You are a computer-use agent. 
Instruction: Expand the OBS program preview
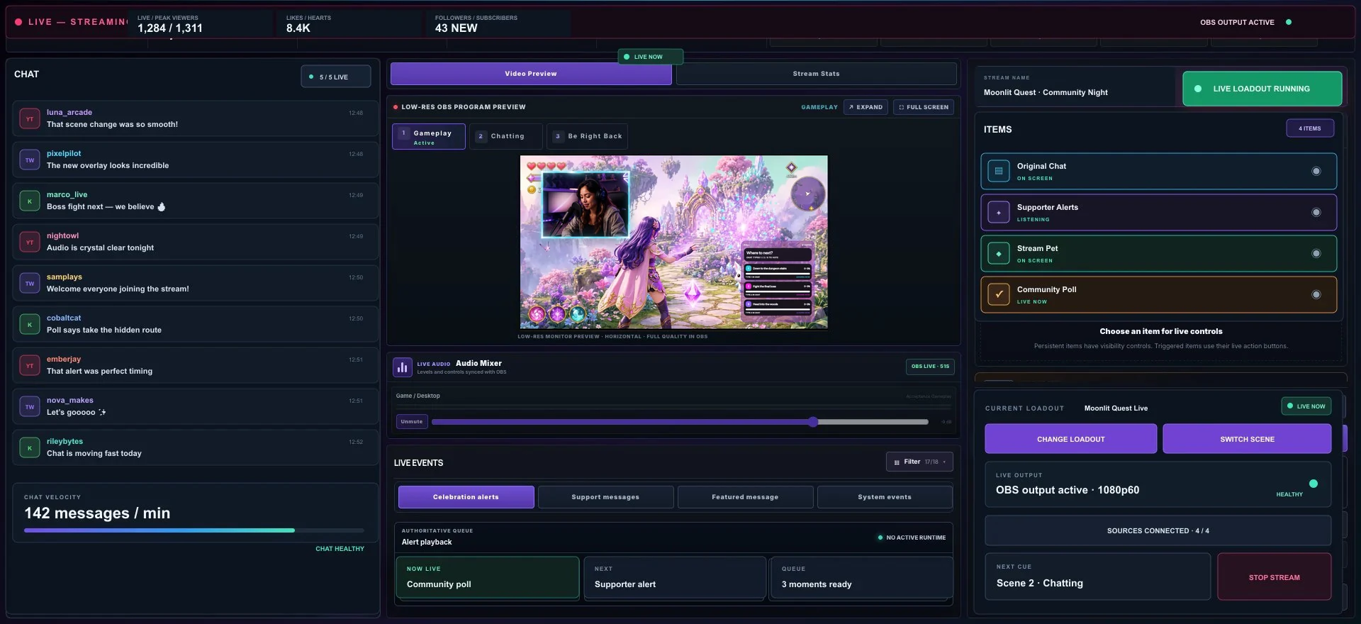(866, 107)
